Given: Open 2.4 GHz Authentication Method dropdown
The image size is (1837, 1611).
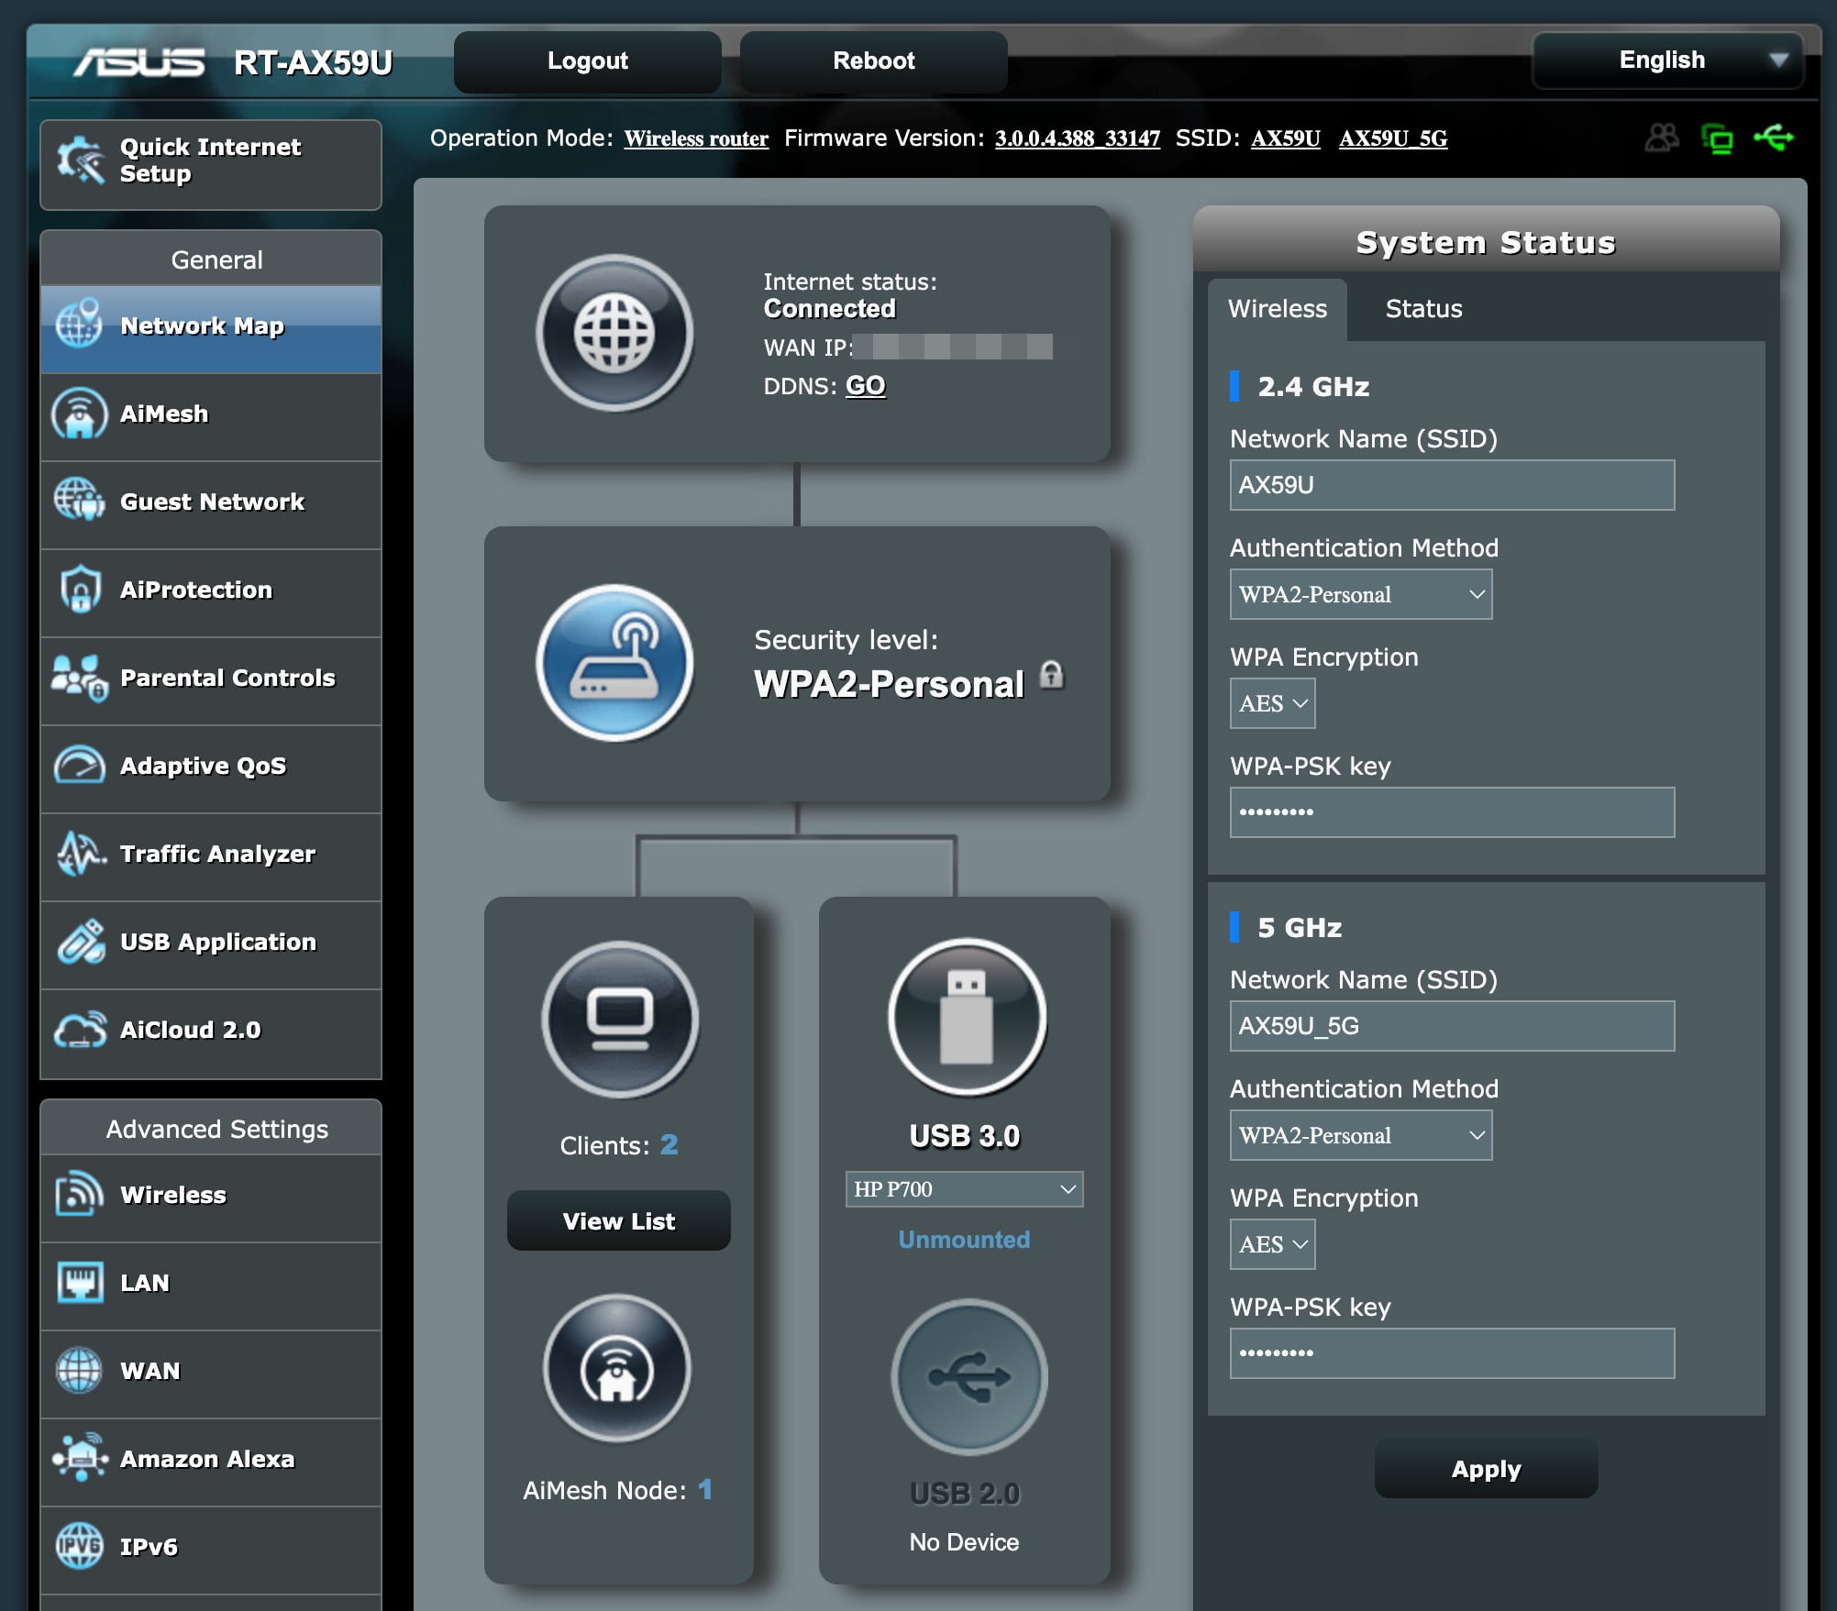Looking at the screenshot, I should tap(1360, 594).
